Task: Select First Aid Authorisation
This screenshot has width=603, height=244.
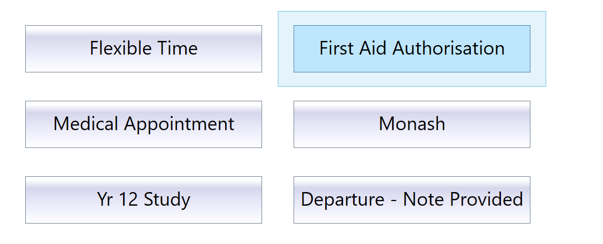Action: tap(411, 49)
